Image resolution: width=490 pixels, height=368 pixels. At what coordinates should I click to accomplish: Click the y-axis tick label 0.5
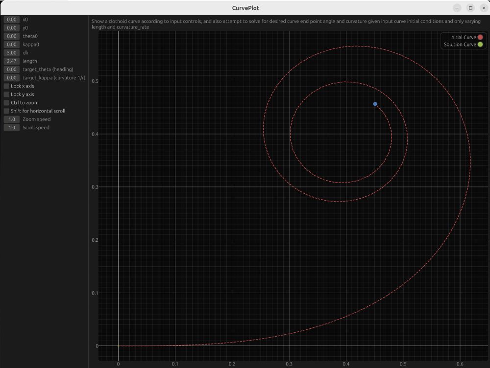coord(95,81)
